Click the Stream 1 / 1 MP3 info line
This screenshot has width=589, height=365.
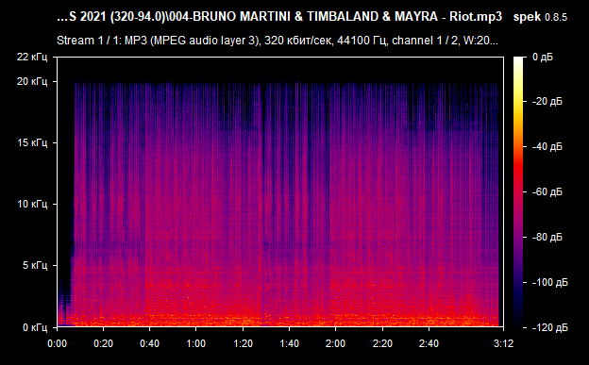(x=278, y=41)
